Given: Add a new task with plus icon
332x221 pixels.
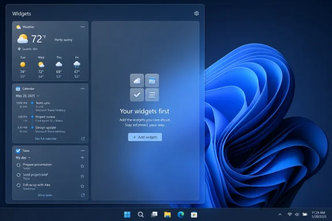Looking at the screenshot, I should 82,158.
